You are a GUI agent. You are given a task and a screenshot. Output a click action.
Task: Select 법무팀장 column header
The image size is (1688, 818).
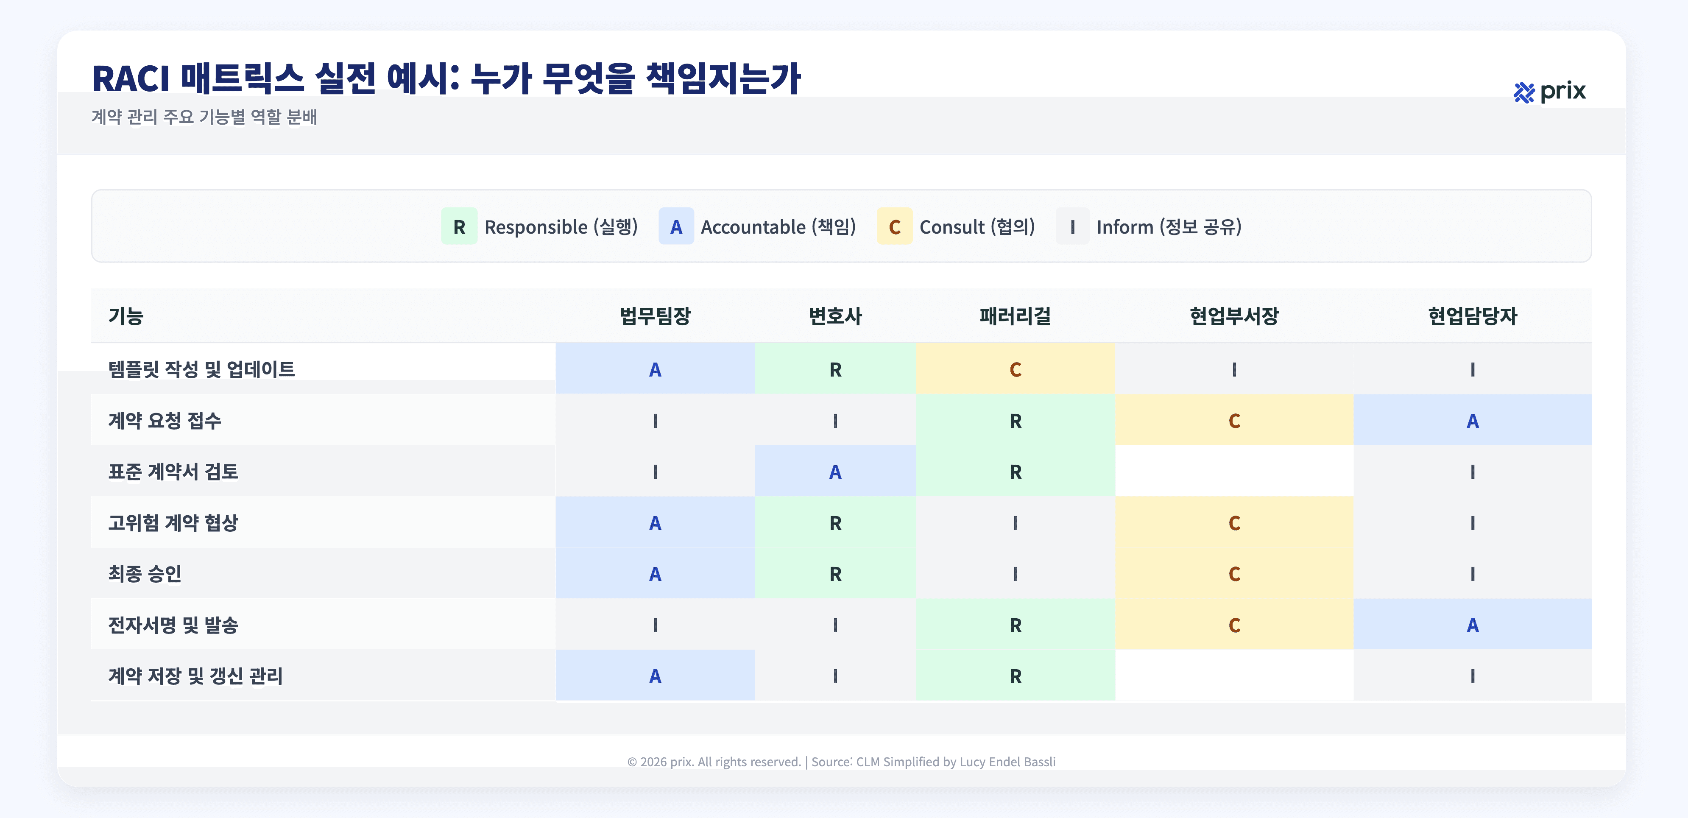pyautogui.click(x=655, y=316)
